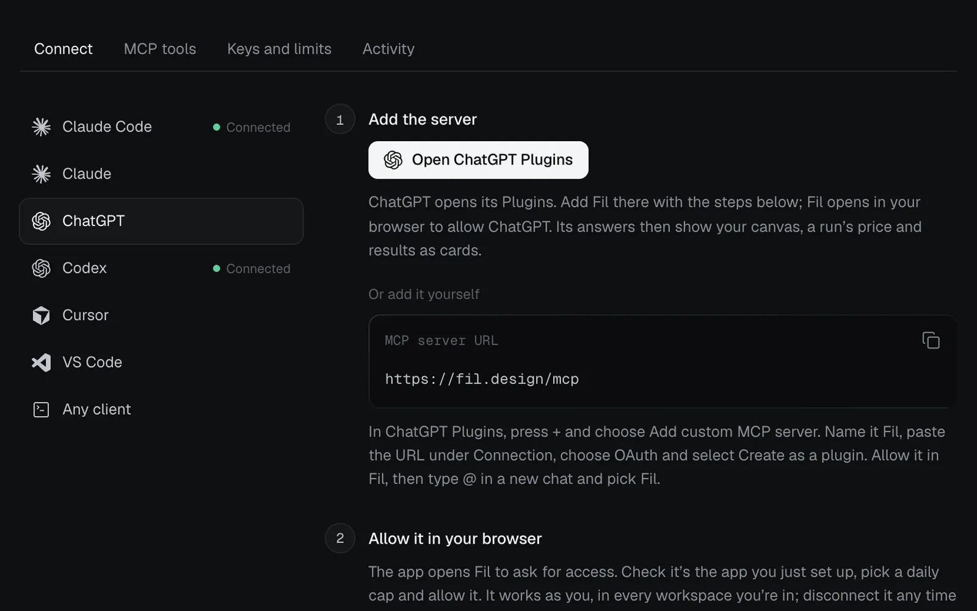Click the ChatGPT logo in the sidebar
The width and height of the screenshot is (977, 611).
tap(41, 221)
